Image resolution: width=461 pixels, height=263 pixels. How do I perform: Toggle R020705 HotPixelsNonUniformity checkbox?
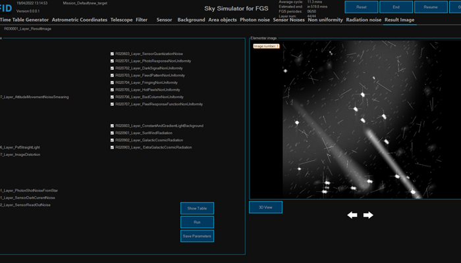coord(113,89)
